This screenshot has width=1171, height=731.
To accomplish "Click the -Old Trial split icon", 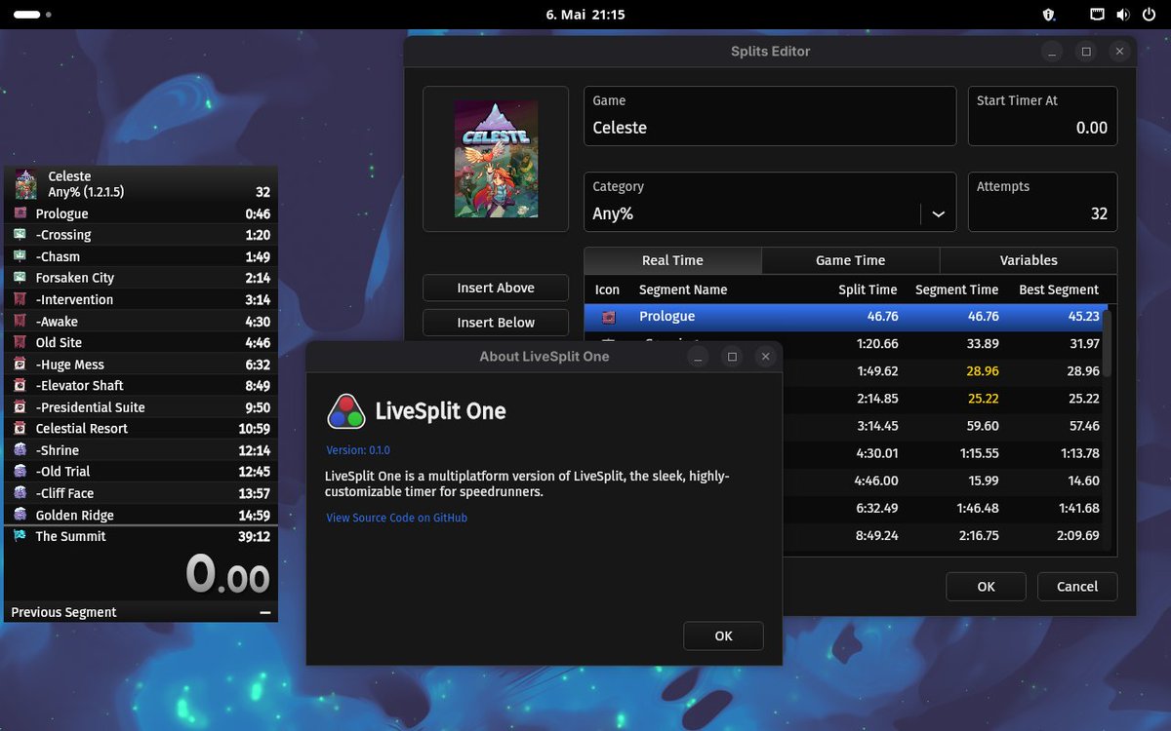I will [20, 471].
